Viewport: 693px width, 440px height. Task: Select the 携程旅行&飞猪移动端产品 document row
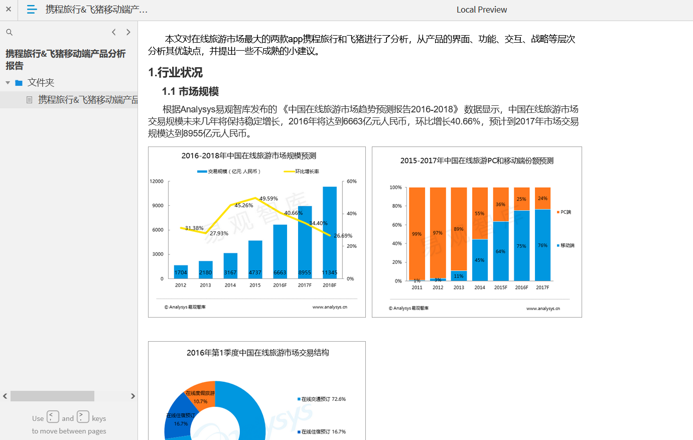(x=69, y=100)
